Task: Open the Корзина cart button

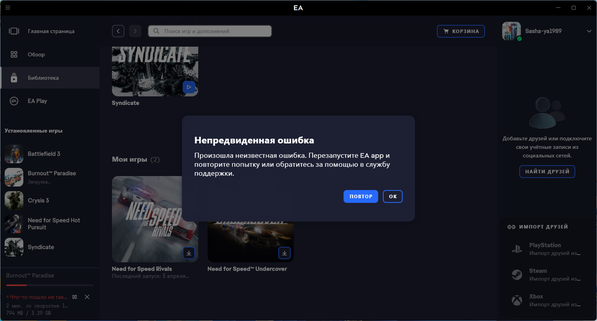Action: click(x=461, y=31)
